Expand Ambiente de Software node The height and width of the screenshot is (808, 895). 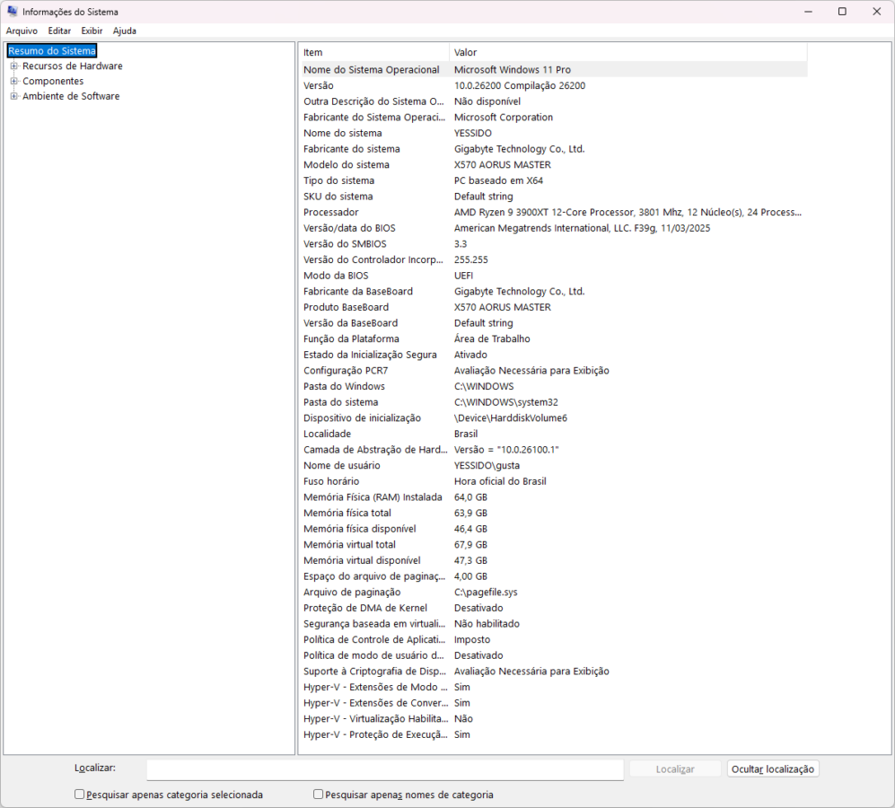pos(14,96)
